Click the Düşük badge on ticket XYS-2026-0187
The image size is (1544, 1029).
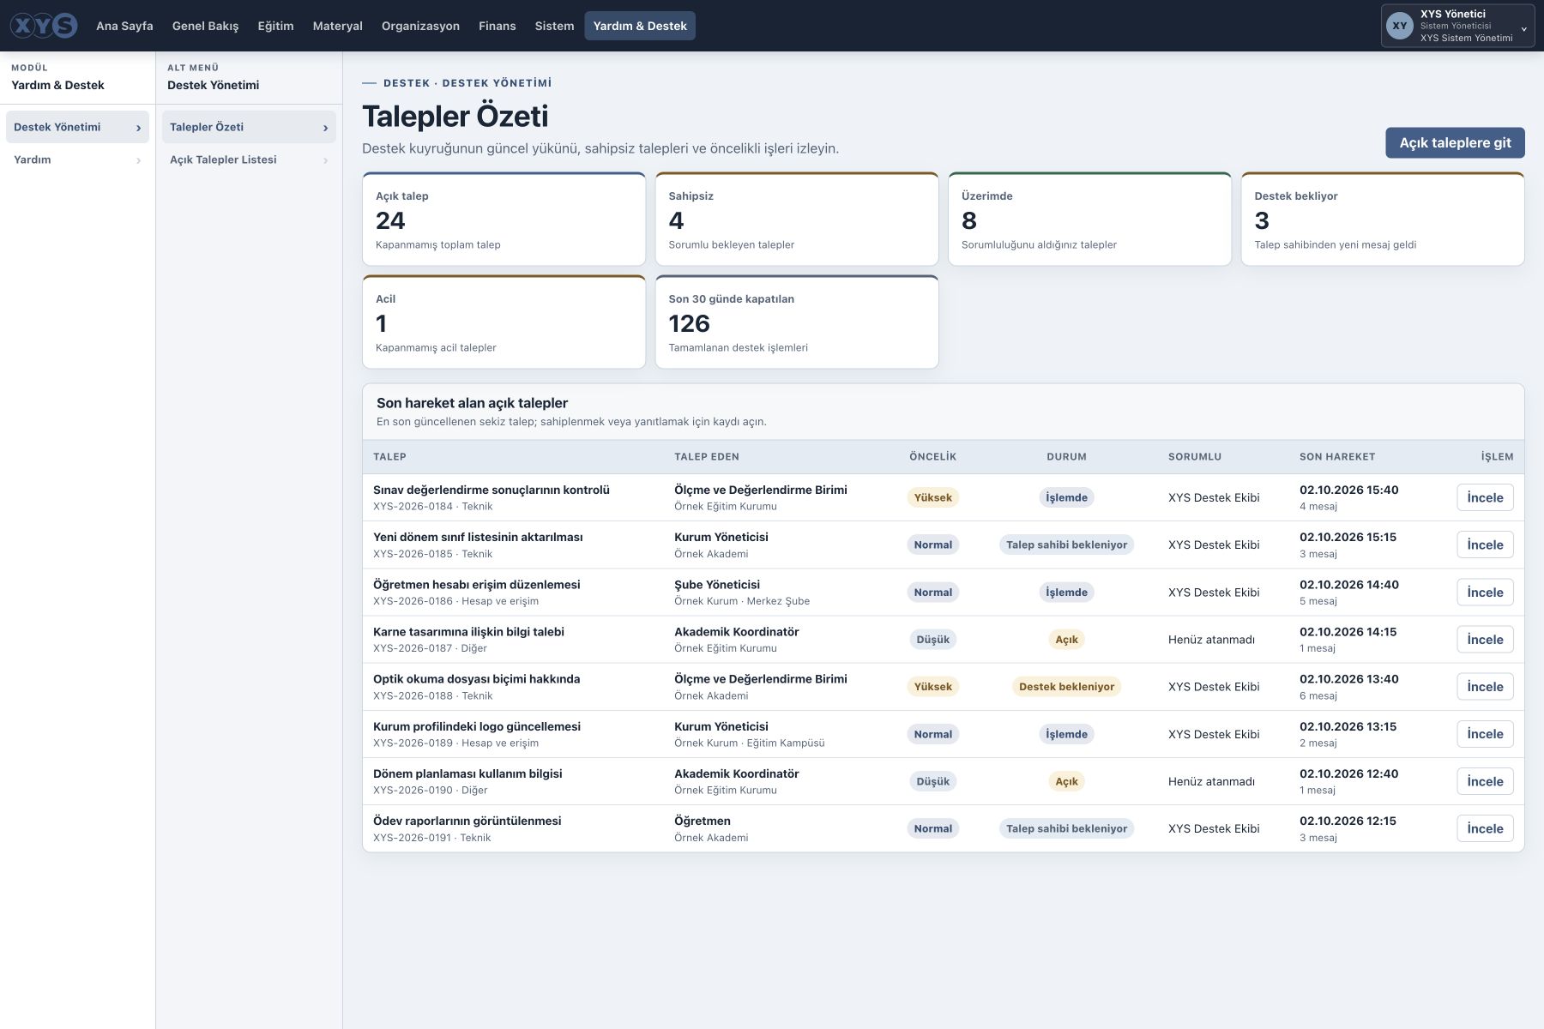(932, 640)
